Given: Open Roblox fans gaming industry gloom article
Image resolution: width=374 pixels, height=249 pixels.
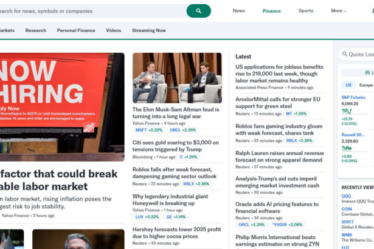Looking at the screenshot, I should 279,129.
